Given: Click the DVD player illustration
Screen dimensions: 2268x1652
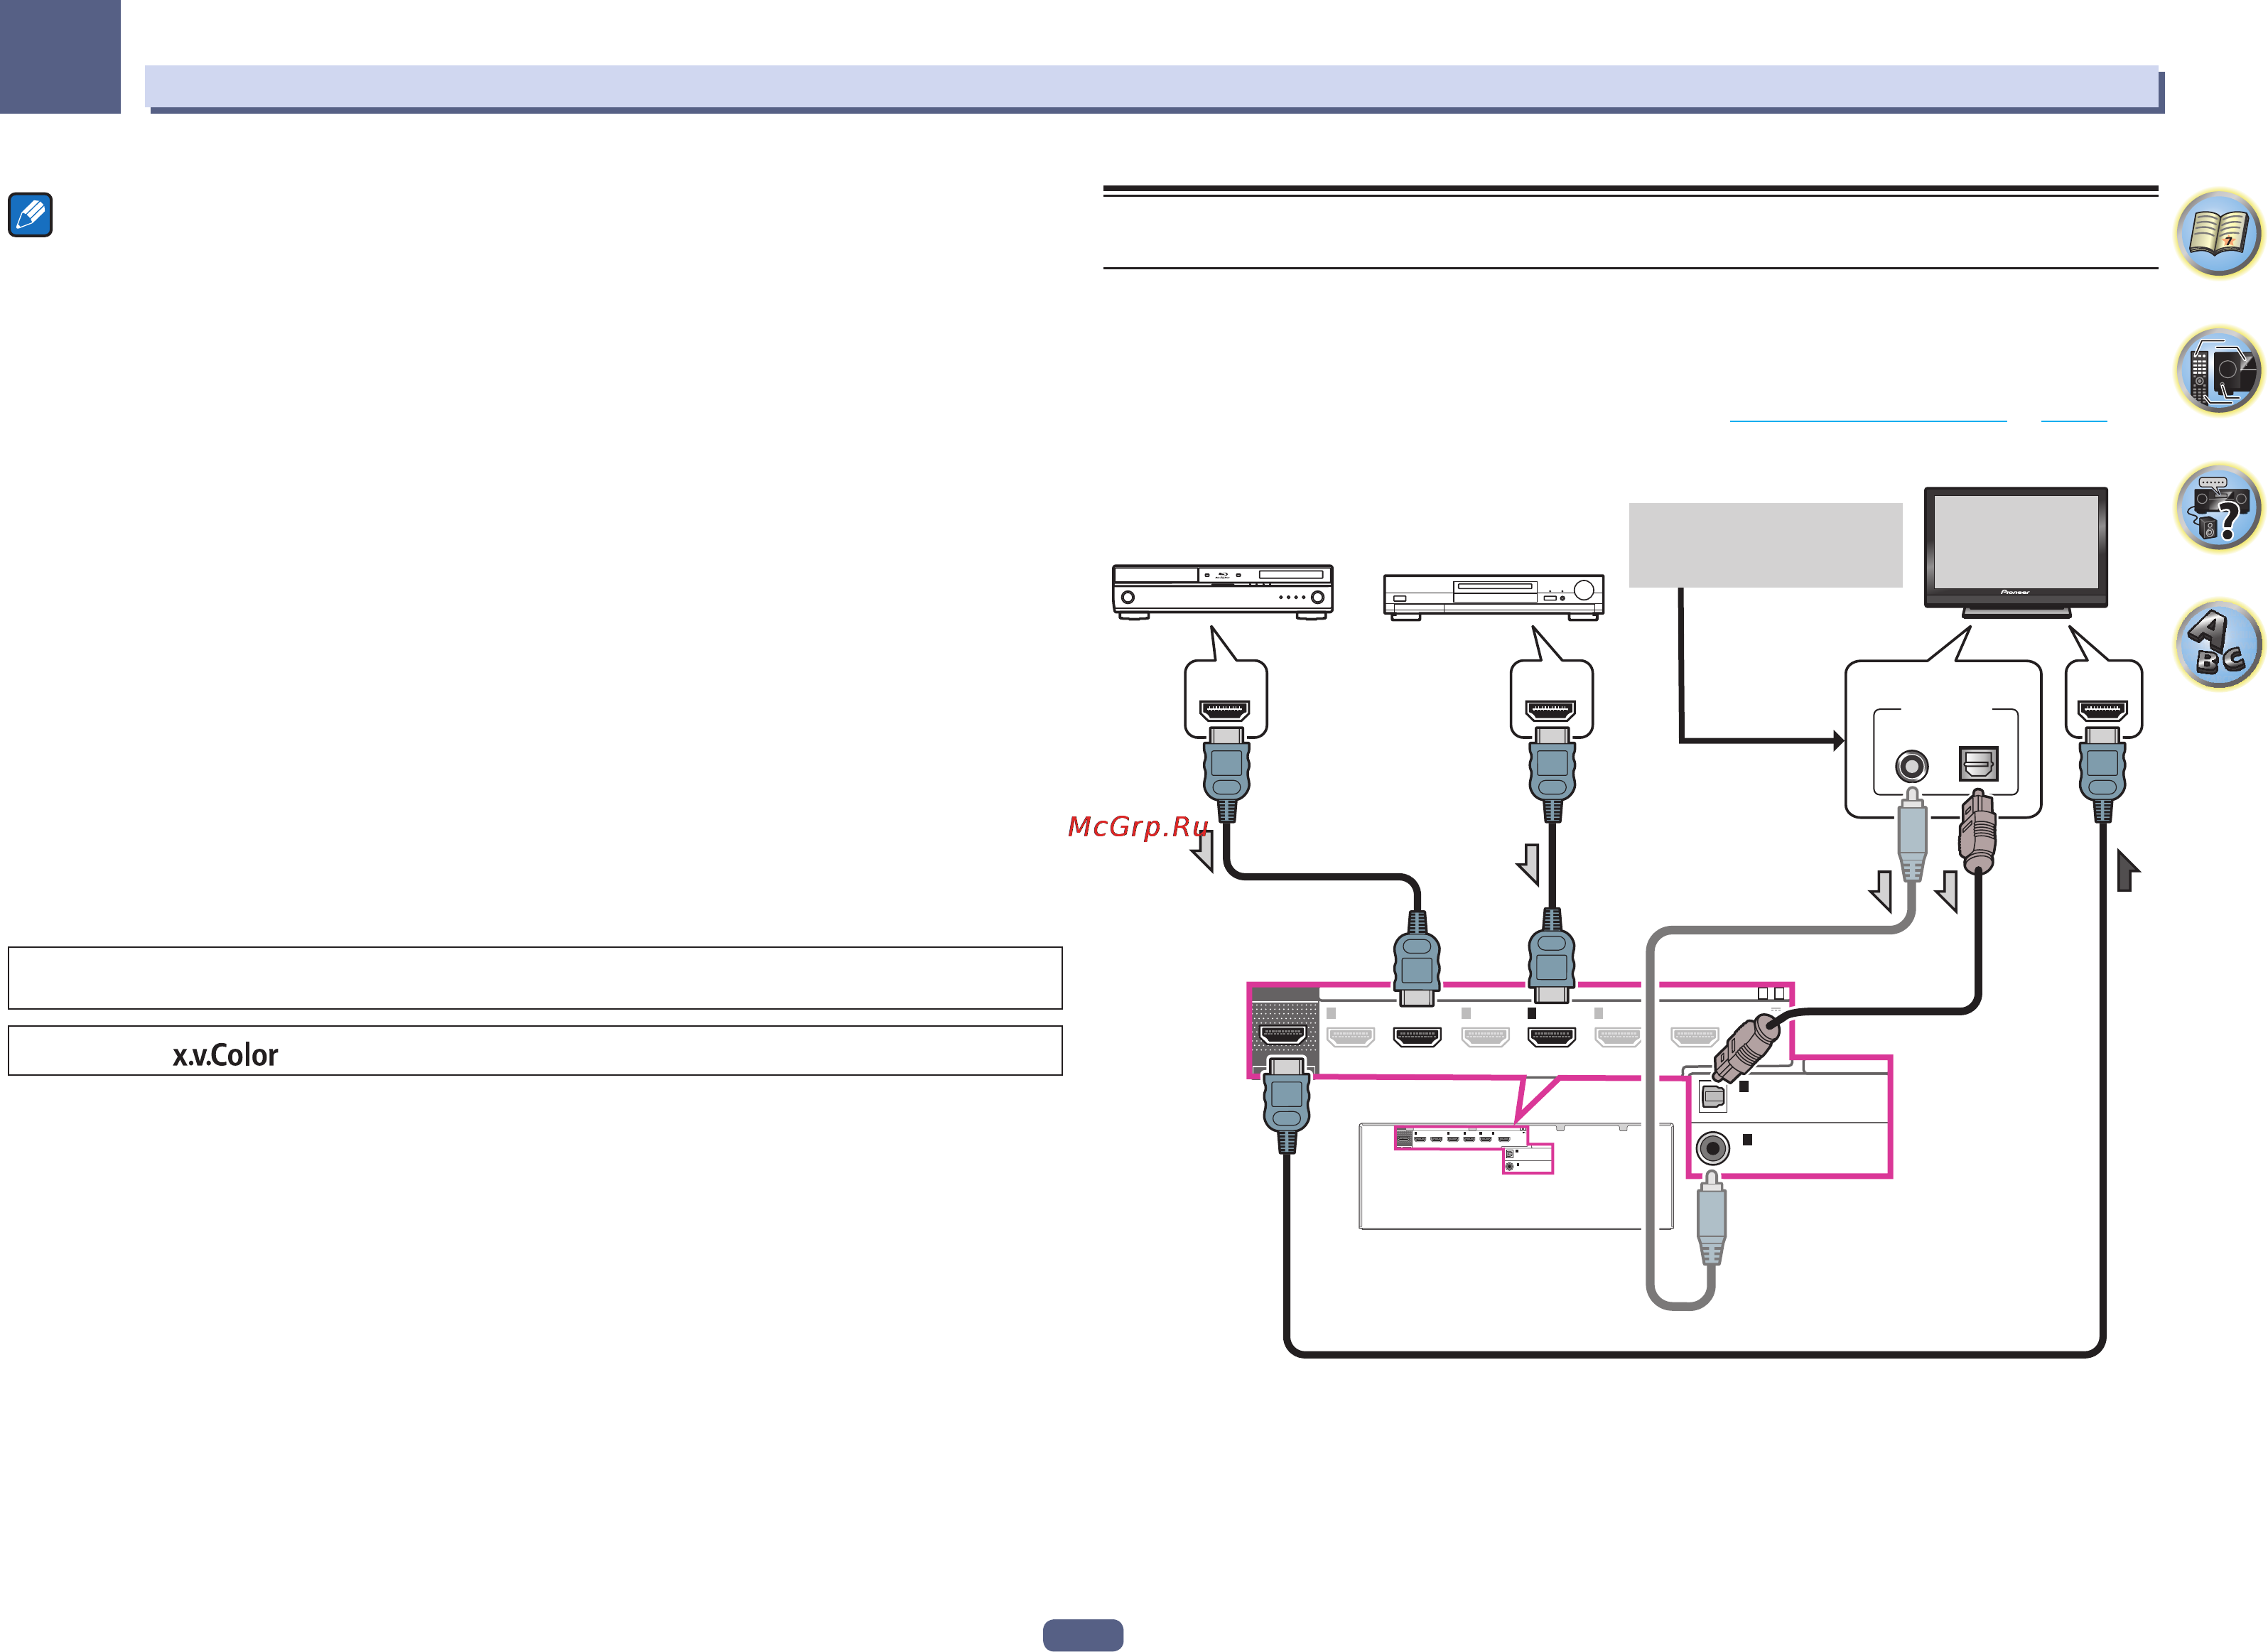Looking at the screenshot, I should click(x=1493, y=597).
